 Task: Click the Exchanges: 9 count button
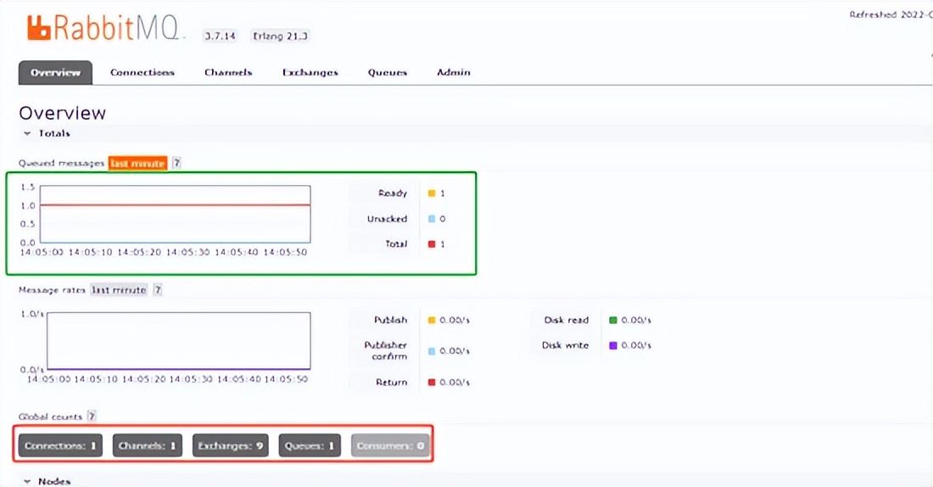point(230,445)
